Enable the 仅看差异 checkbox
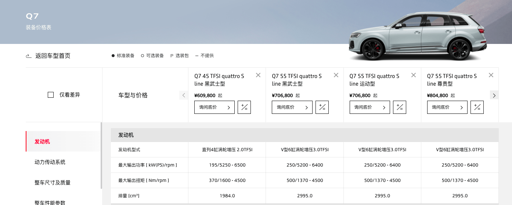The width and height of the screenshot is (512, 205). [51, 95]
